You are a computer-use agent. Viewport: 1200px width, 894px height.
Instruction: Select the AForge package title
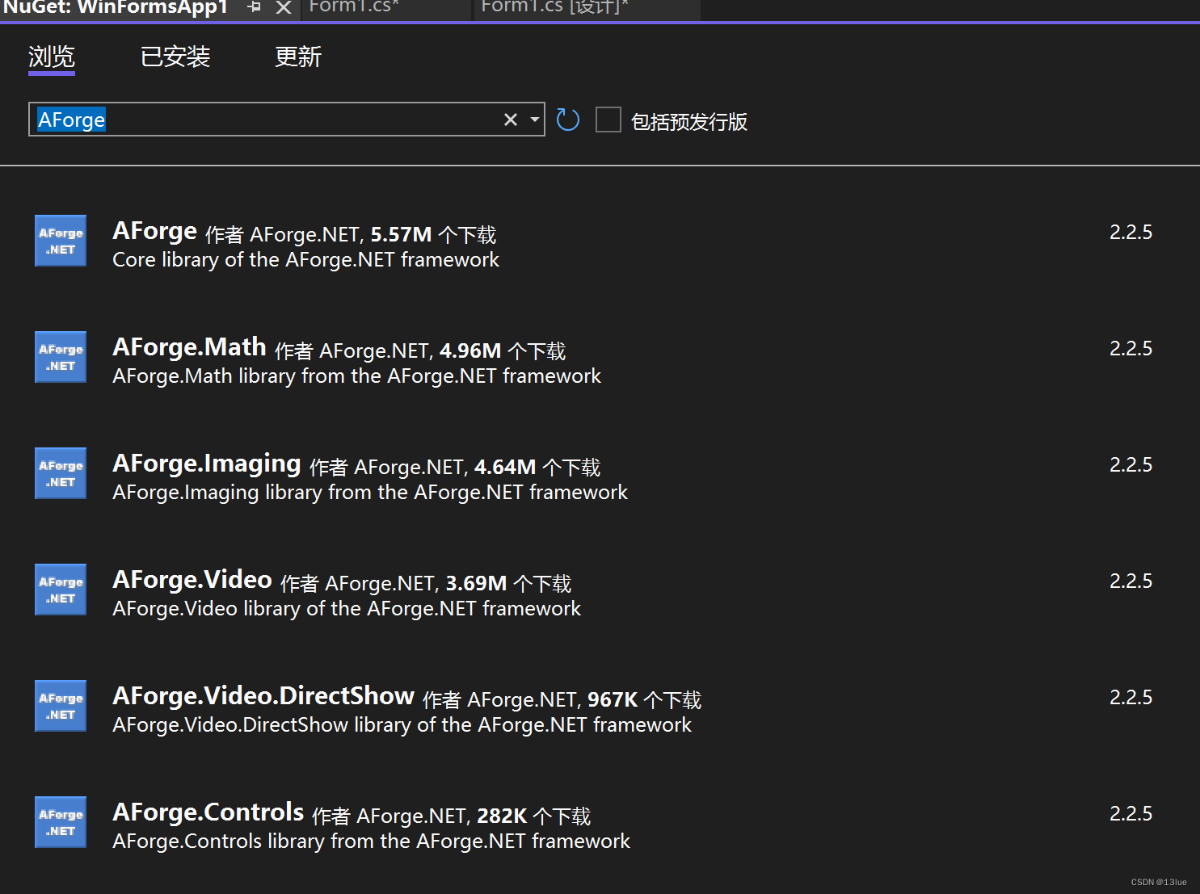pyautogui.click(x=154, y=231)
